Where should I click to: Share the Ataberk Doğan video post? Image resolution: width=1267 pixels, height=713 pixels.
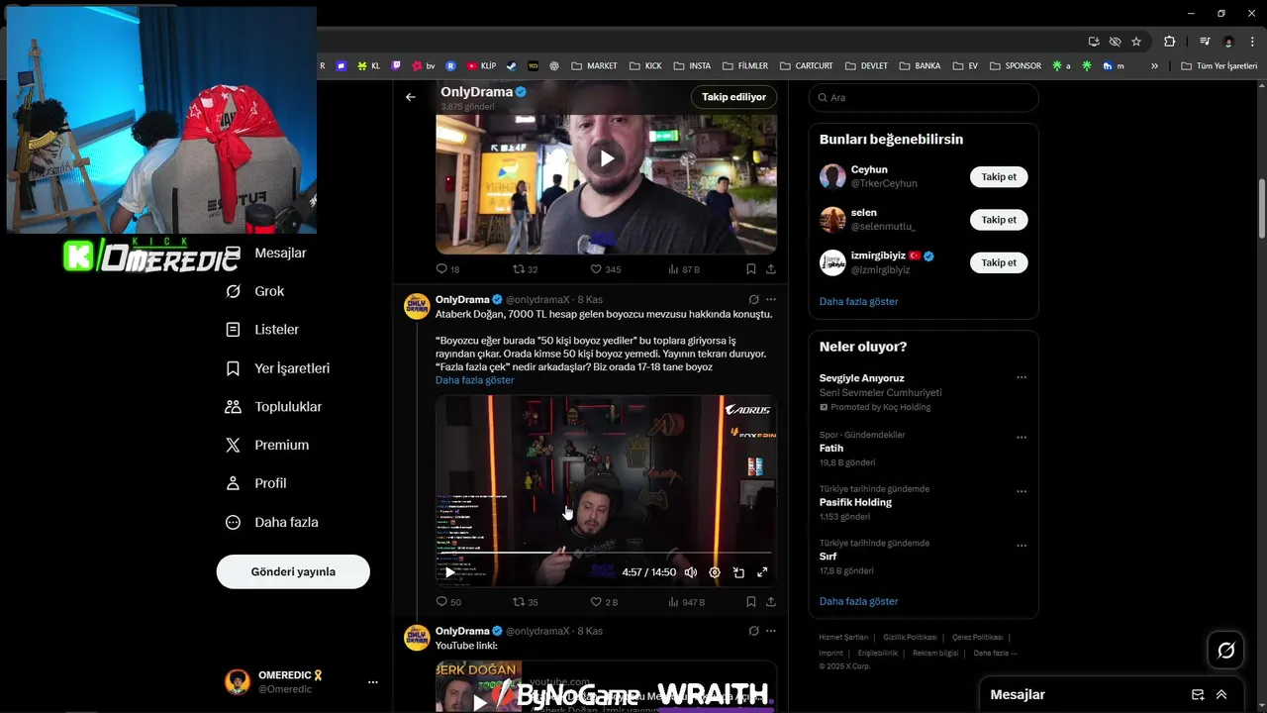[x=770, y=602]
